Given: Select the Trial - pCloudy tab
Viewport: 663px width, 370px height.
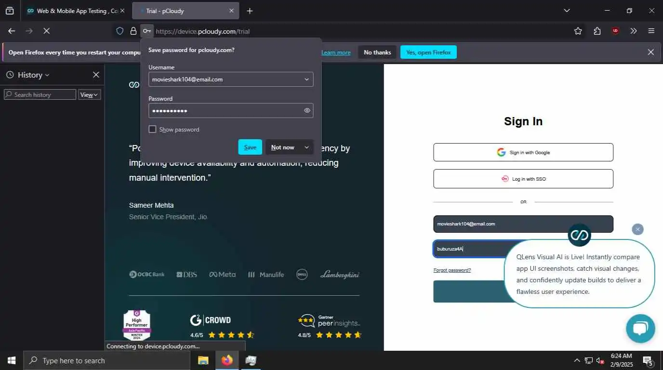Looking at the screenshot, I should [186, 11].
